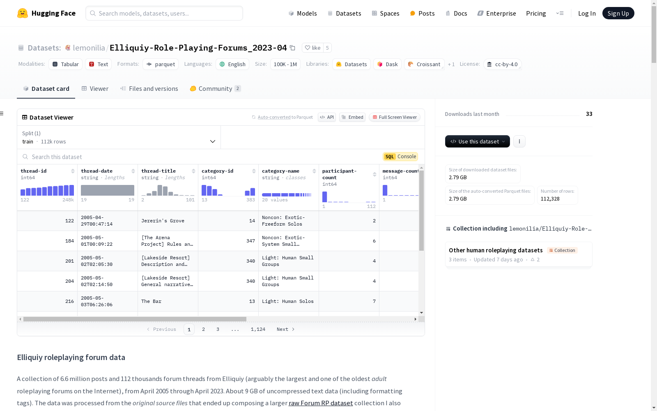The width and height of the screenshot is (657, 411).
Task: Go to page 3 of dataset
Action: tap(218, 329)
